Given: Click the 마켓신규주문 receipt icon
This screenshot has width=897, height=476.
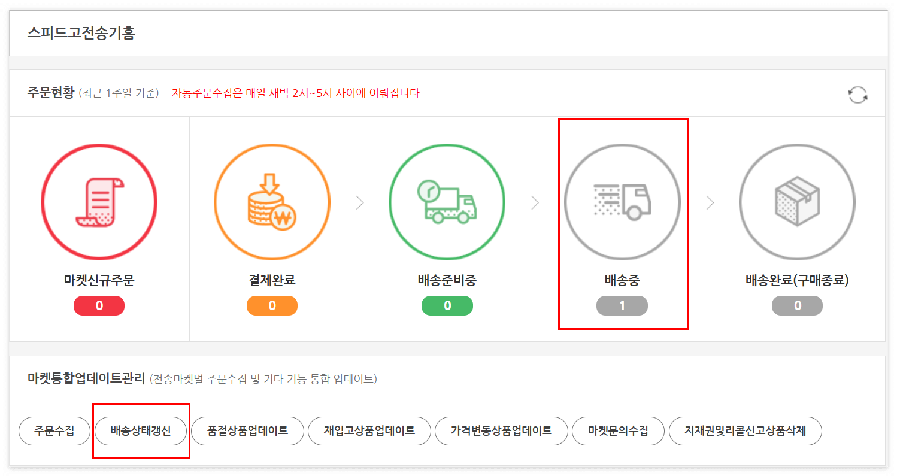Looking at the screenshot, I should [x=98, y=202].
